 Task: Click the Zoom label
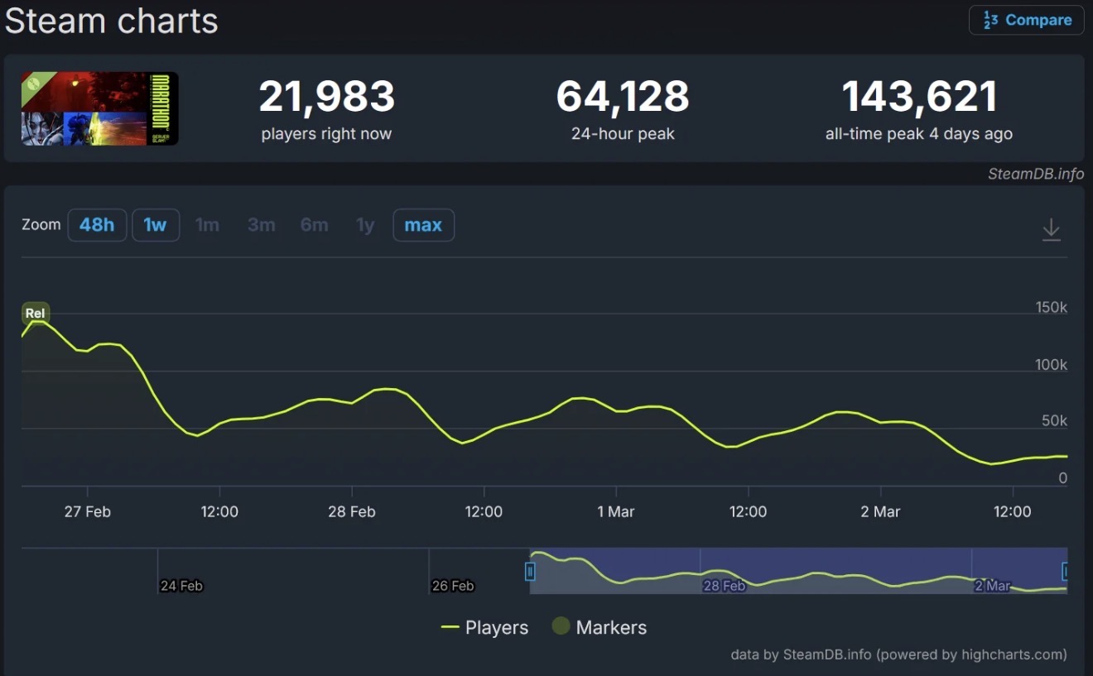41,225
